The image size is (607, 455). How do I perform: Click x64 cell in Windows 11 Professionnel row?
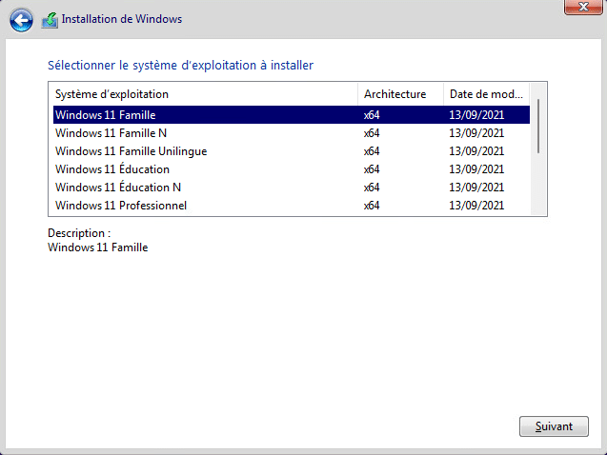pos(372,206)
